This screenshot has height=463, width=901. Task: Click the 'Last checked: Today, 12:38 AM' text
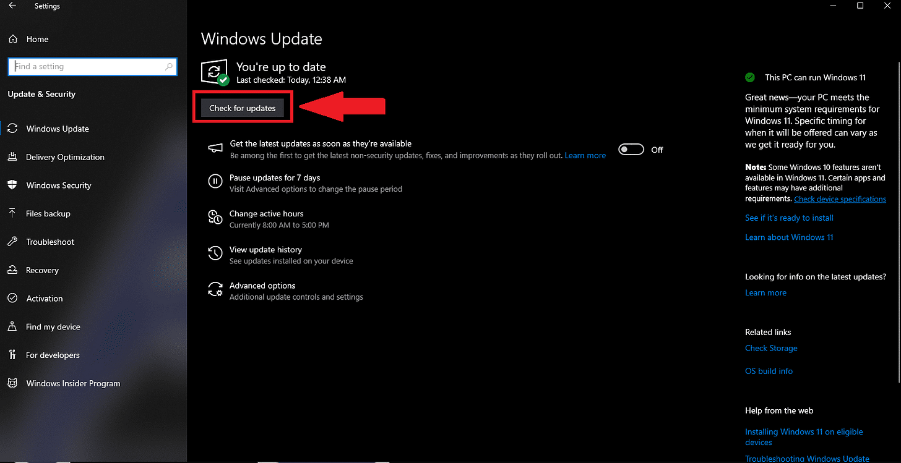pyautogui.click(x=291, y=80)
